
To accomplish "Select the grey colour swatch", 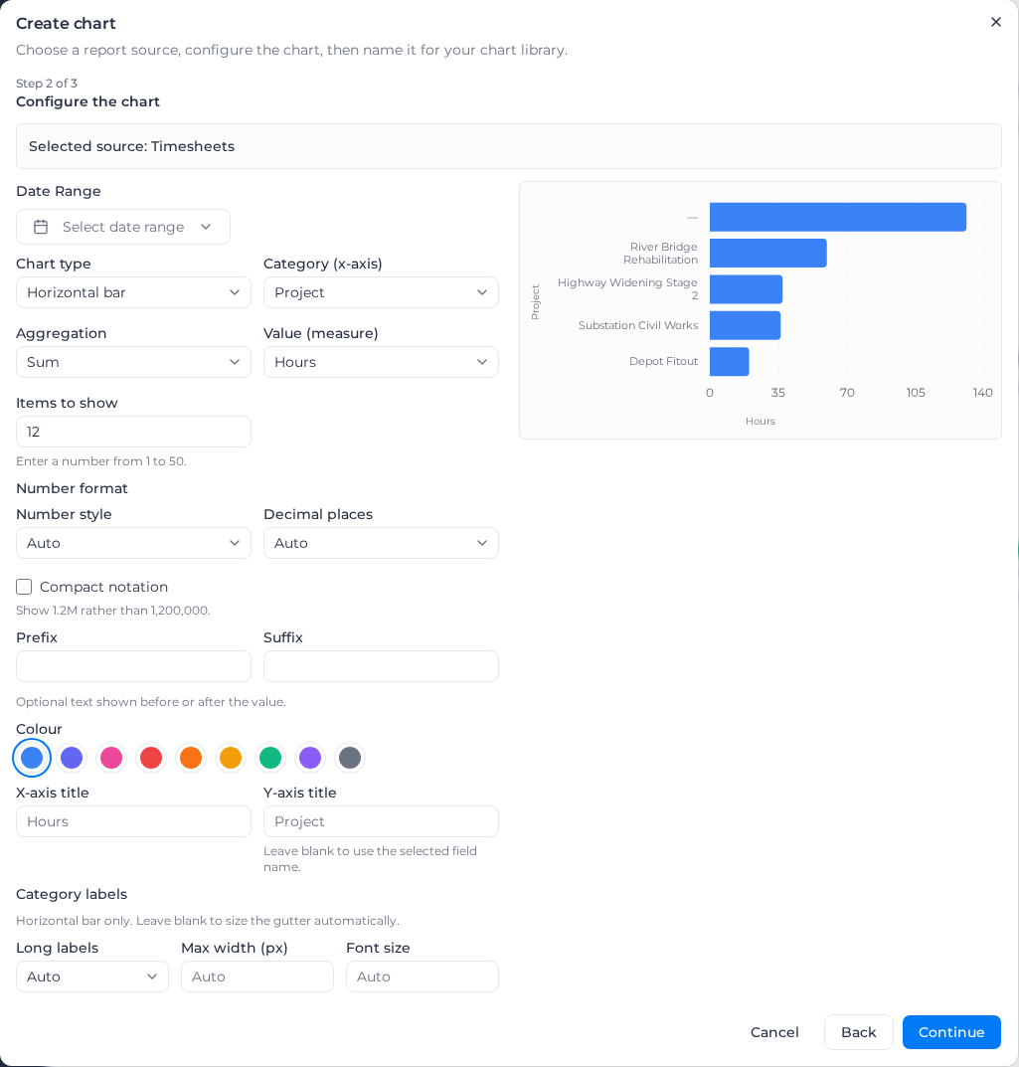I will click(x=350, y=758).
